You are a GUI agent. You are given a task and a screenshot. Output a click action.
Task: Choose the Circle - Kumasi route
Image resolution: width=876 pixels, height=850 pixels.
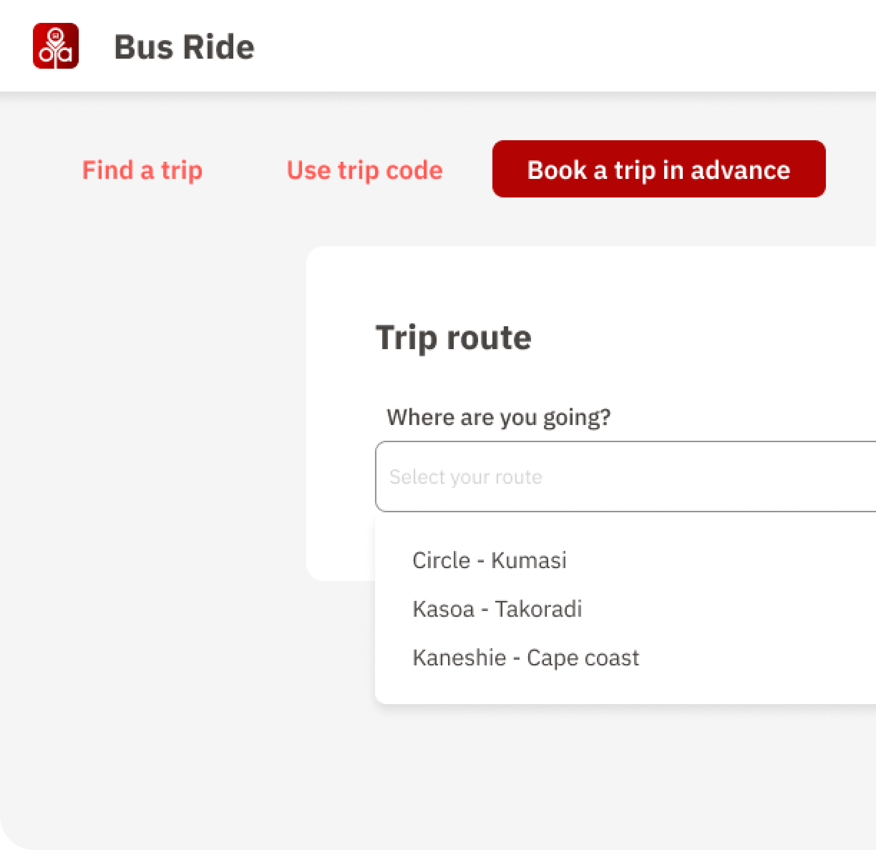[490, 560]
